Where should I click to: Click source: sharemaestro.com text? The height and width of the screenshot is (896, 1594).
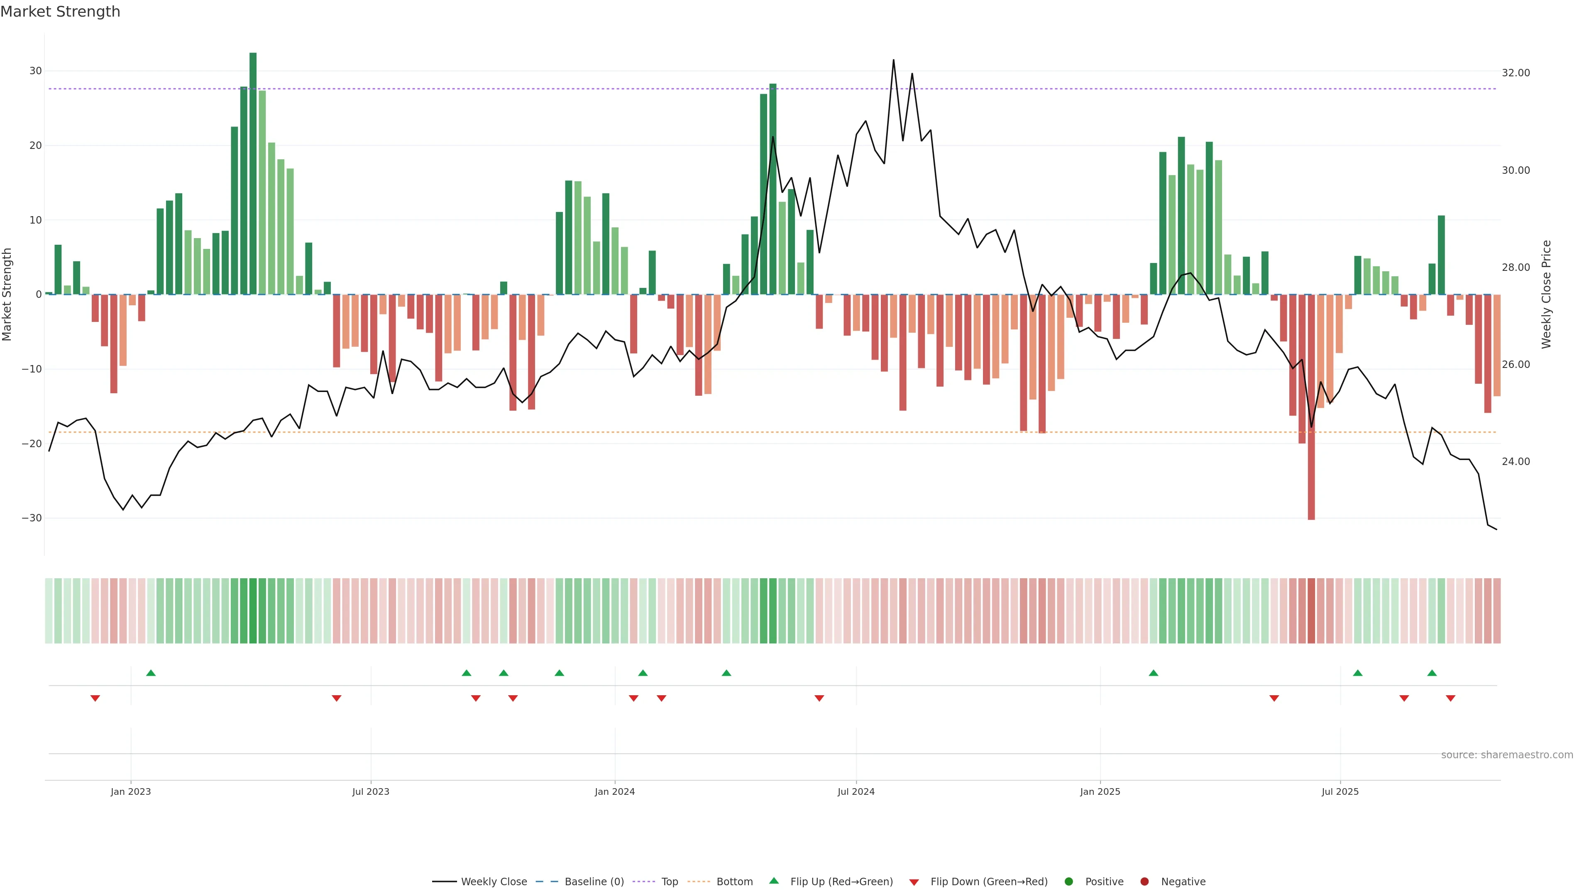pos(1507,755)
